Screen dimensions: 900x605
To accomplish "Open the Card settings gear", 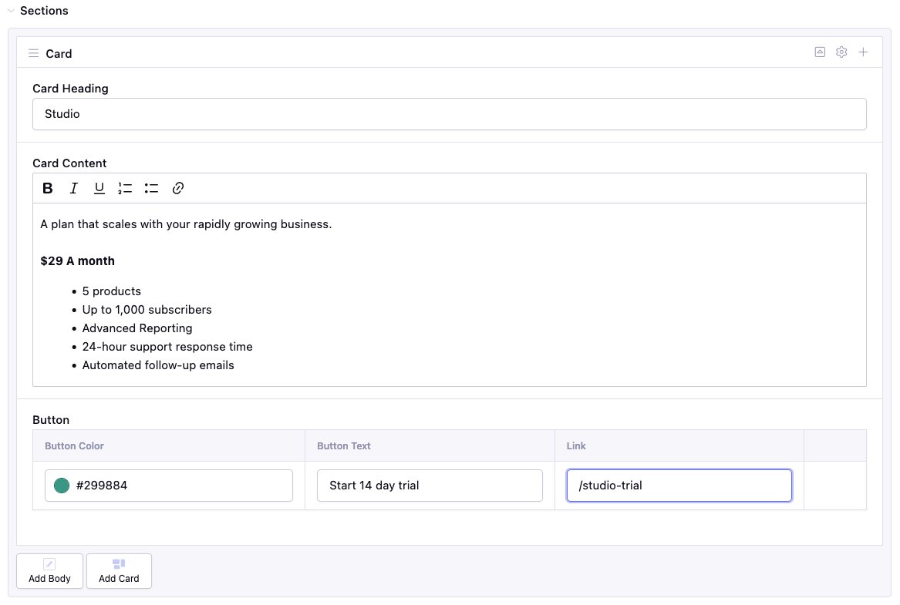I will 841,52.
